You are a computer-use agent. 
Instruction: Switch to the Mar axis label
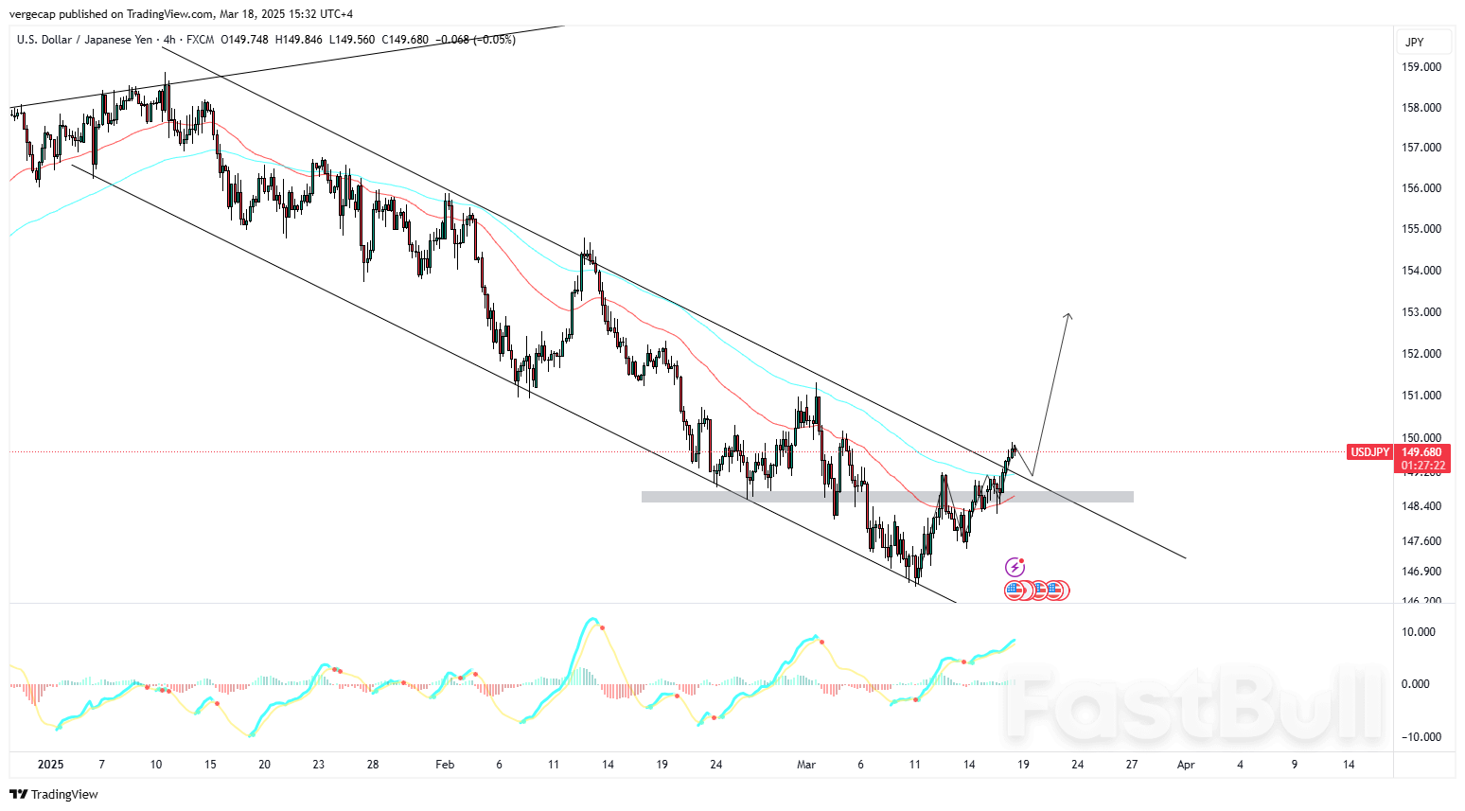805,765
